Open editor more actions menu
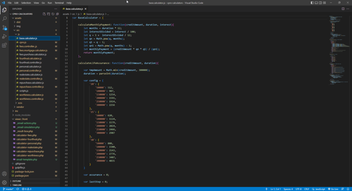 (348, 9)
